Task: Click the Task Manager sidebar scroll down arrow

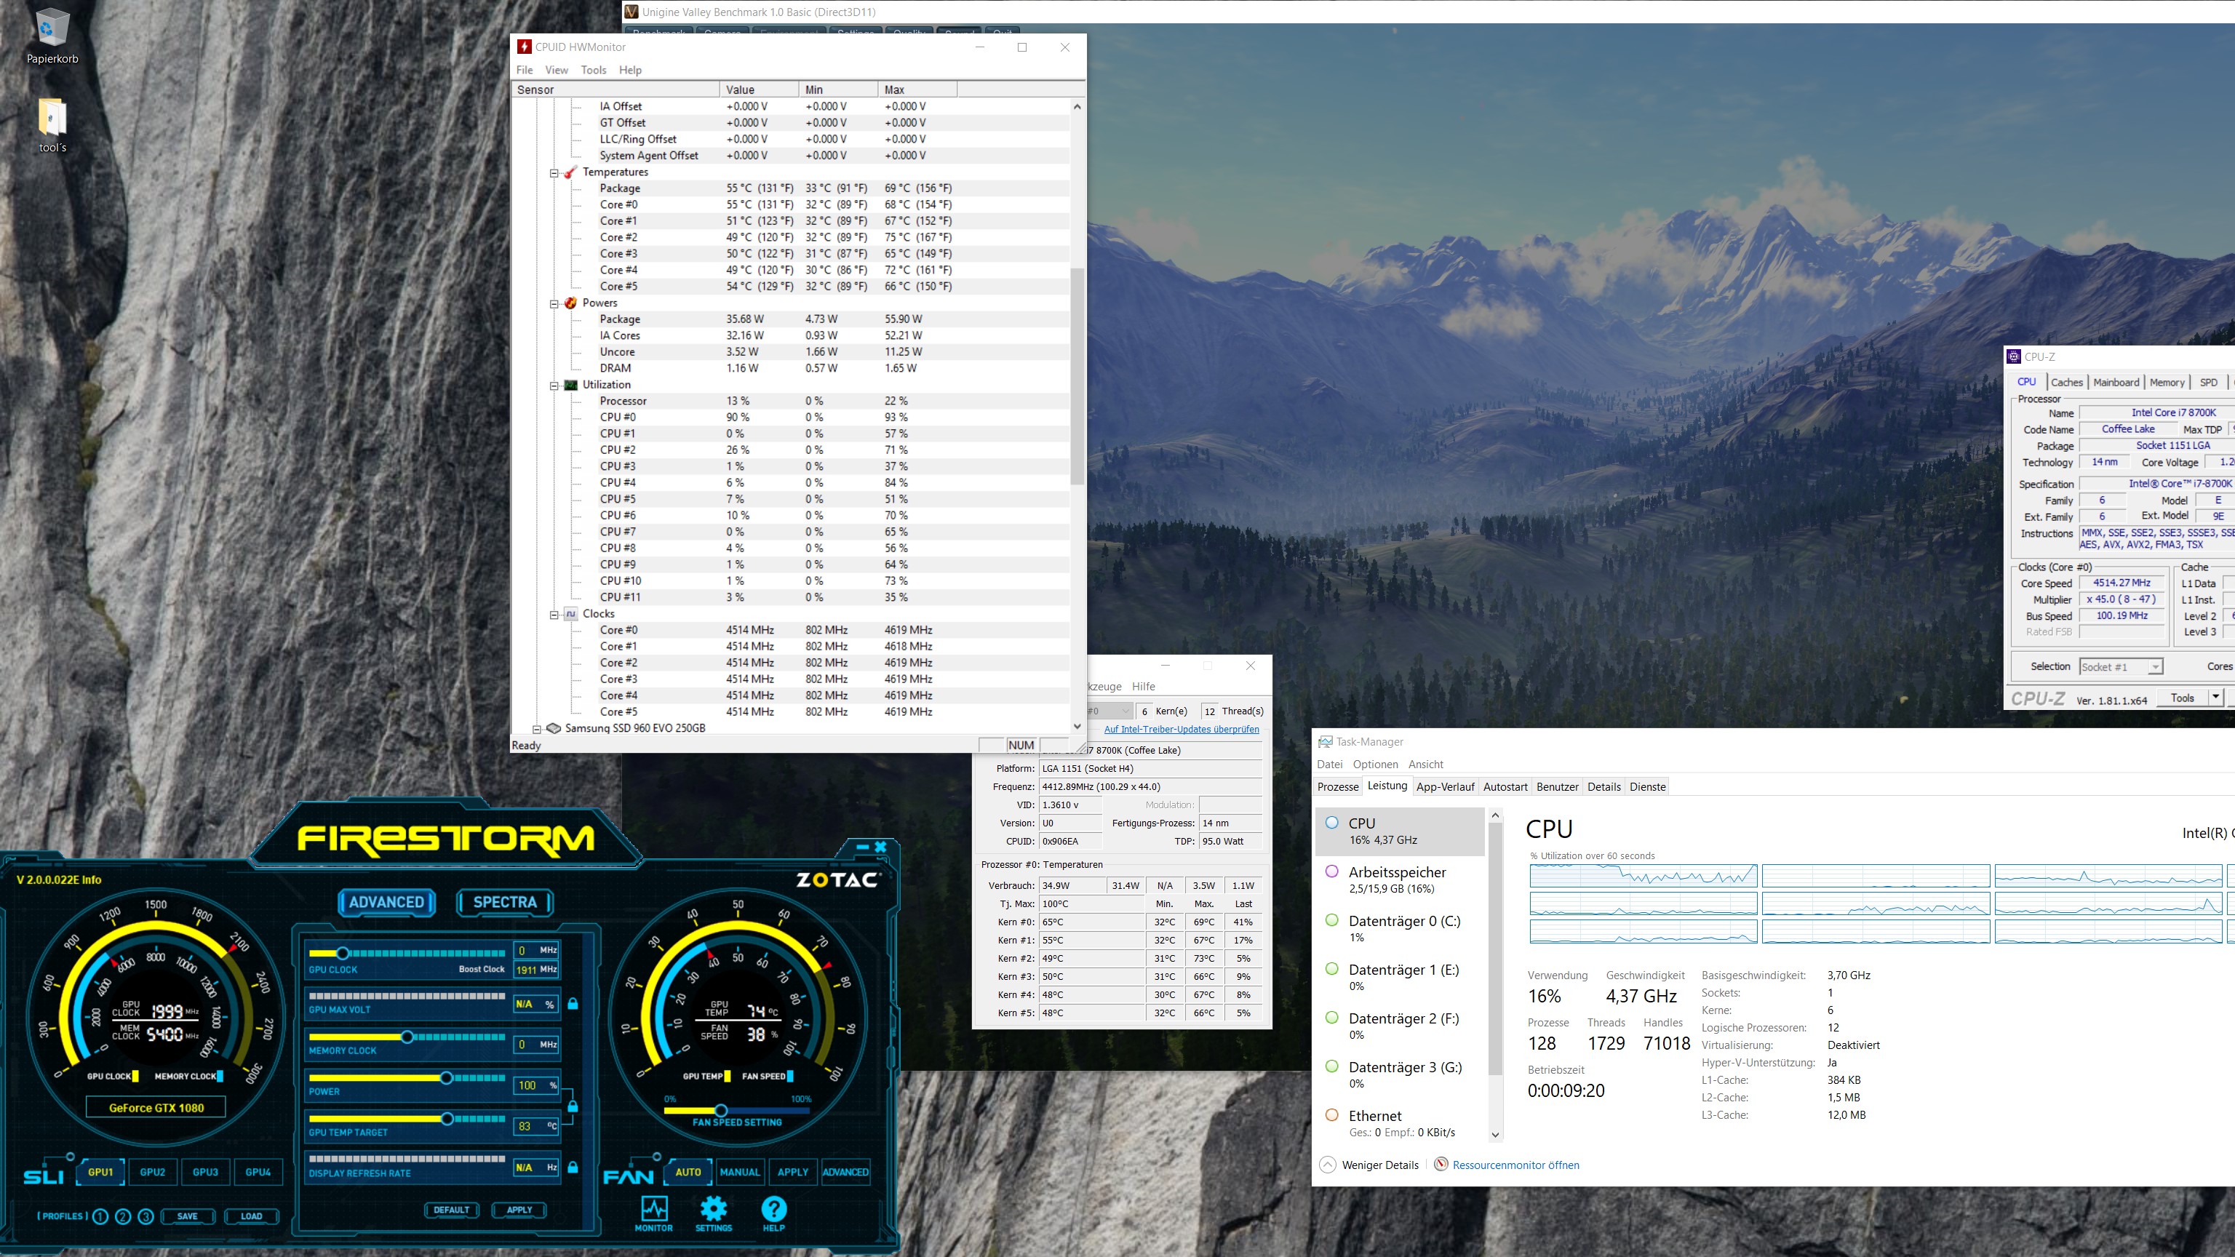Action: (x=1495, y=1135)
